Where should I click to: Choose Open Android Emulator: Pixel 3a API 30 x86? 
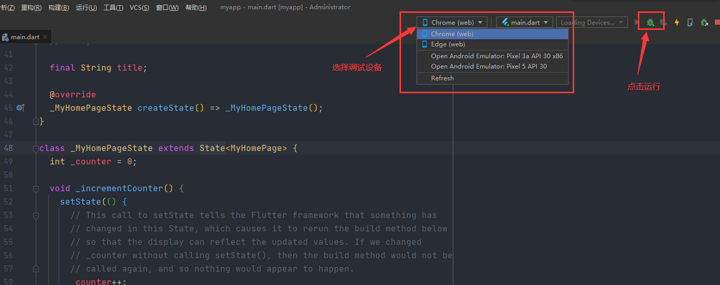pyautogui.click(x=497, y=56)
